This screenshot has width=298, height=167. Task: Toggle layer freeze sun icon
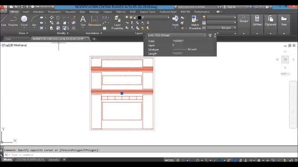tap(131, 18)
